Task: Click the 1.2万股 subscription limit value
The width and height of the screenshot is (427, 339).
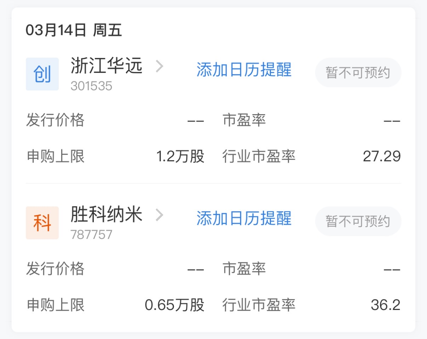Action: pyautogui.click(x=180, y=156)
